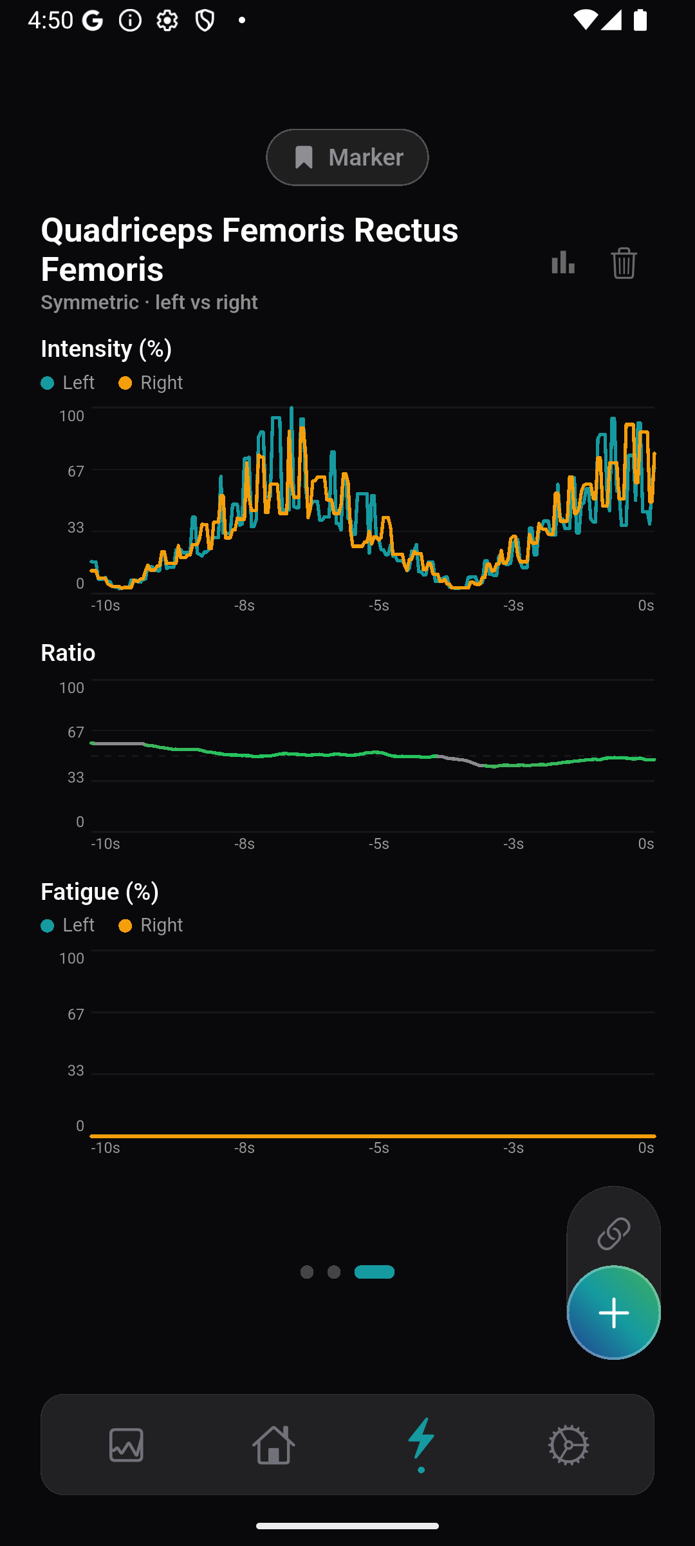695x1546 pixels.
Task: Open the bar chart statistics icon
Action: [x=563, y=262]
